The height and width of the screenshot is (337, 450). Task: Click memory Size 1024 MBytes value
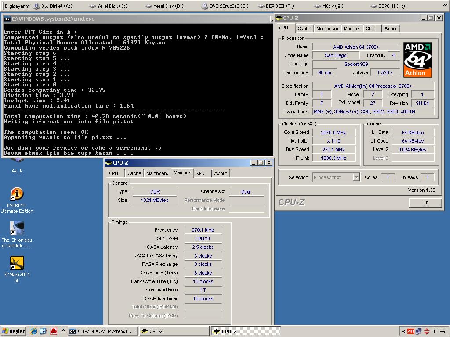coord(155,200)
